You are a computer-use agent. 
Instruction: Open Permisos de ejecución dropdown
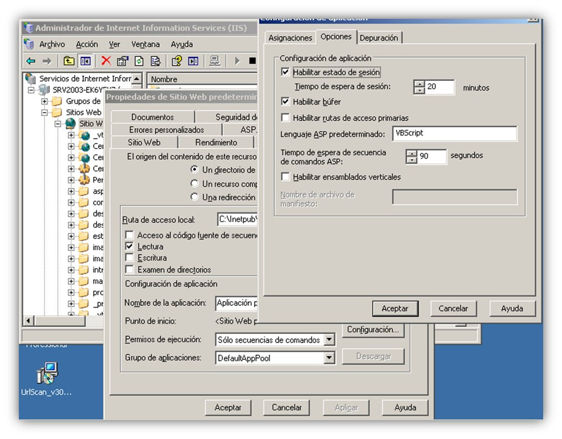329,339
